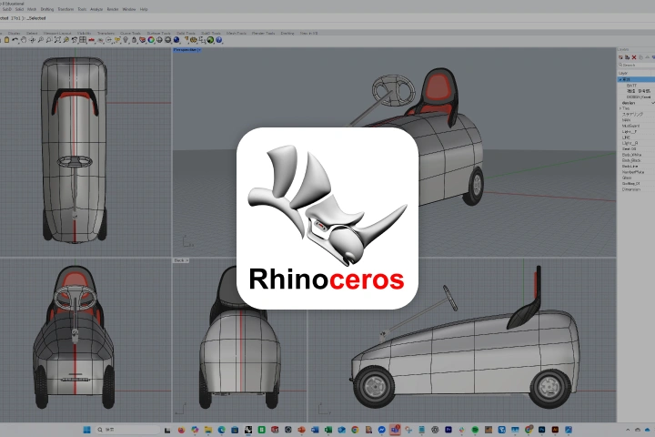Click the Back viewport title label
This screenshot has height=437, width=655.
[179, 260]
